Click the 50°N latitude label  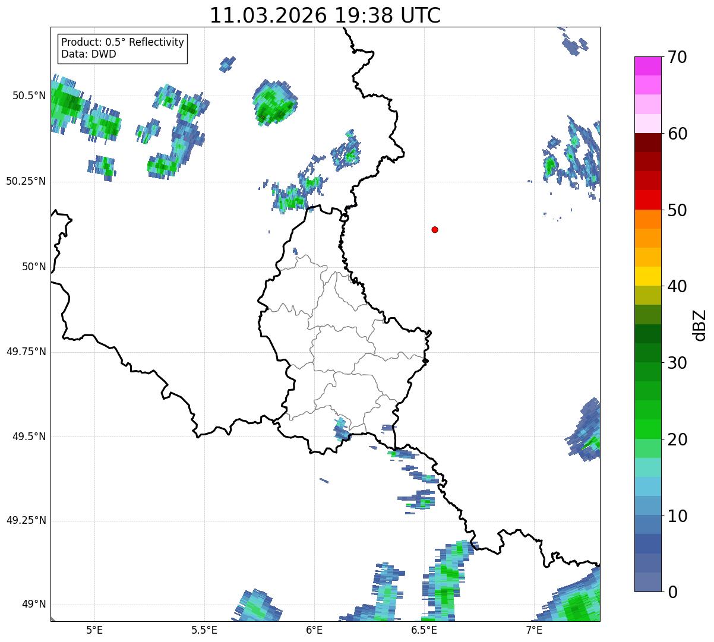point(34,267)
